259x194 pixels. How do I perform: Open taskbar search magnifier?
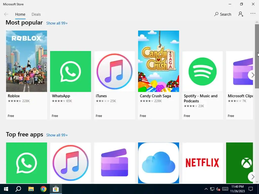click(x=18, y=189)
